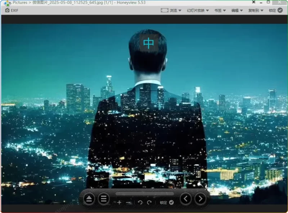Rotate the image clockwise

click(149, 203)
